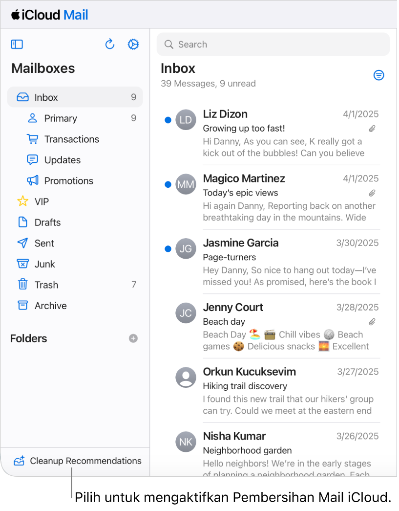Select the Updates category
Screen dimensions: 399x511
point(75,160)
